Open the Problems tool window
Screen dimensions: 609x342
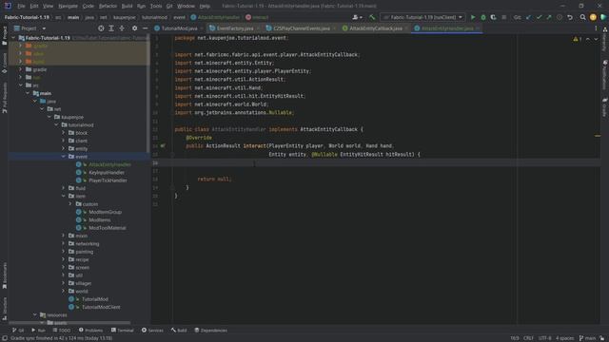pyautogui.click(x=91, y=331)
